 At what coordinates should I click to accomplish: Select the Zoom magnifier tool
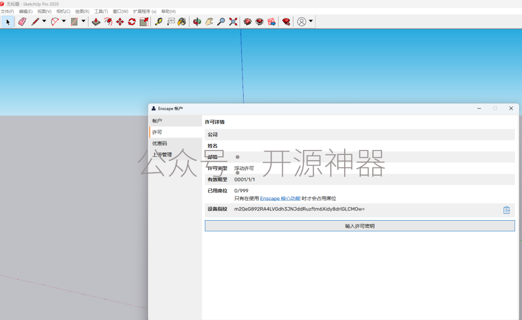pos(221,22)
